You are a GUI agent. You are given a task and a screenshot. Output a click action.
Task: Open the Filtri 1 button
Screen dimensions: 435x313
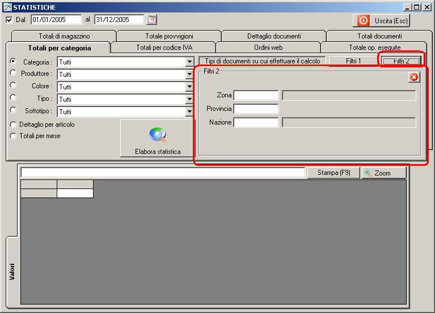coord(353,61)
